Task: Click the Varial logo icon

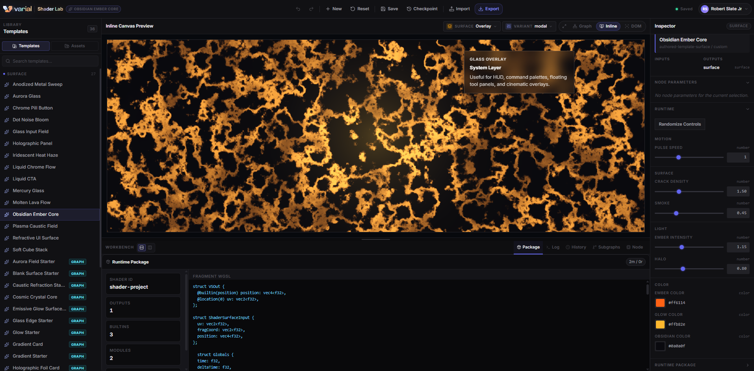Action: [7, 9]
